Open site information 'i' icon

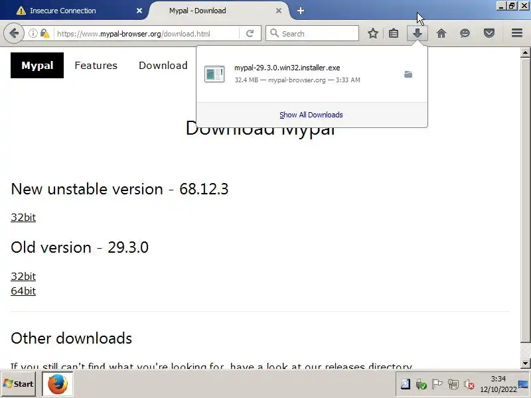(x=33, y=34)
